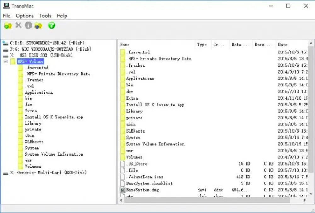The width and height of the screenshot is (315, 213).
Task: Select SLEkexts folder in the tree
Action: click(x=34, y=142)
